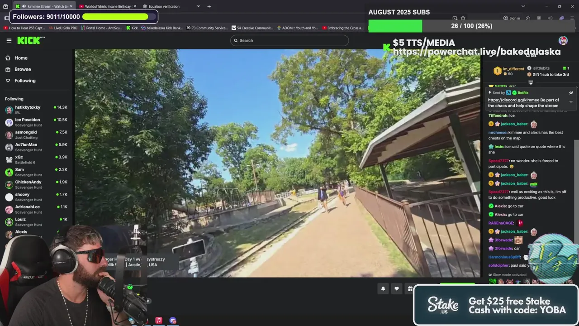Open a new browser tab with the plus button

209,6
